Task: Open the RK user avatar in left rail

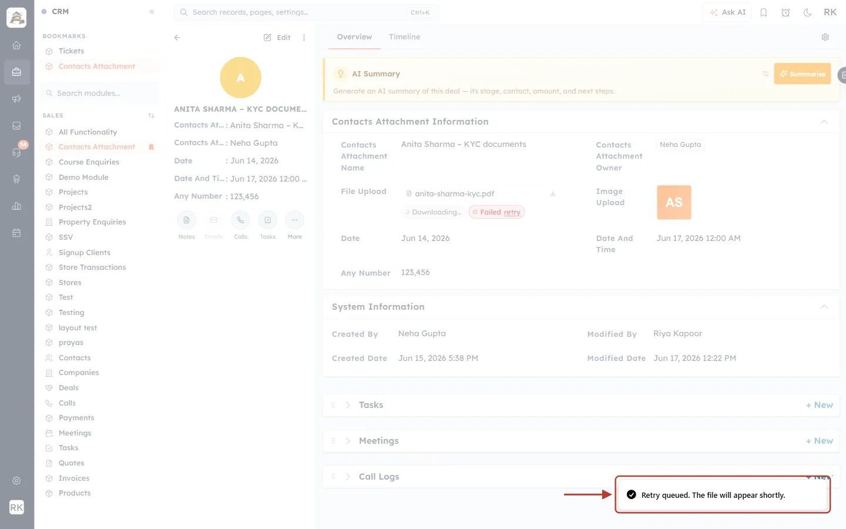Action: [x=16, y=507]
